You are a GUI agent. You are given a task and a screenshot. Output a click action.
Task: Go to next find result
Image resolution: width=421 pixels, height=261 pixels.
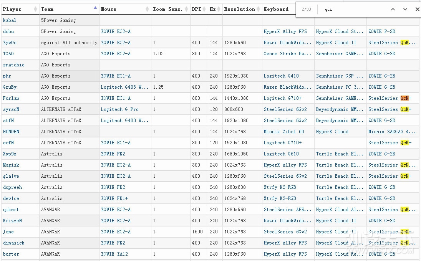tap(405, 9)
